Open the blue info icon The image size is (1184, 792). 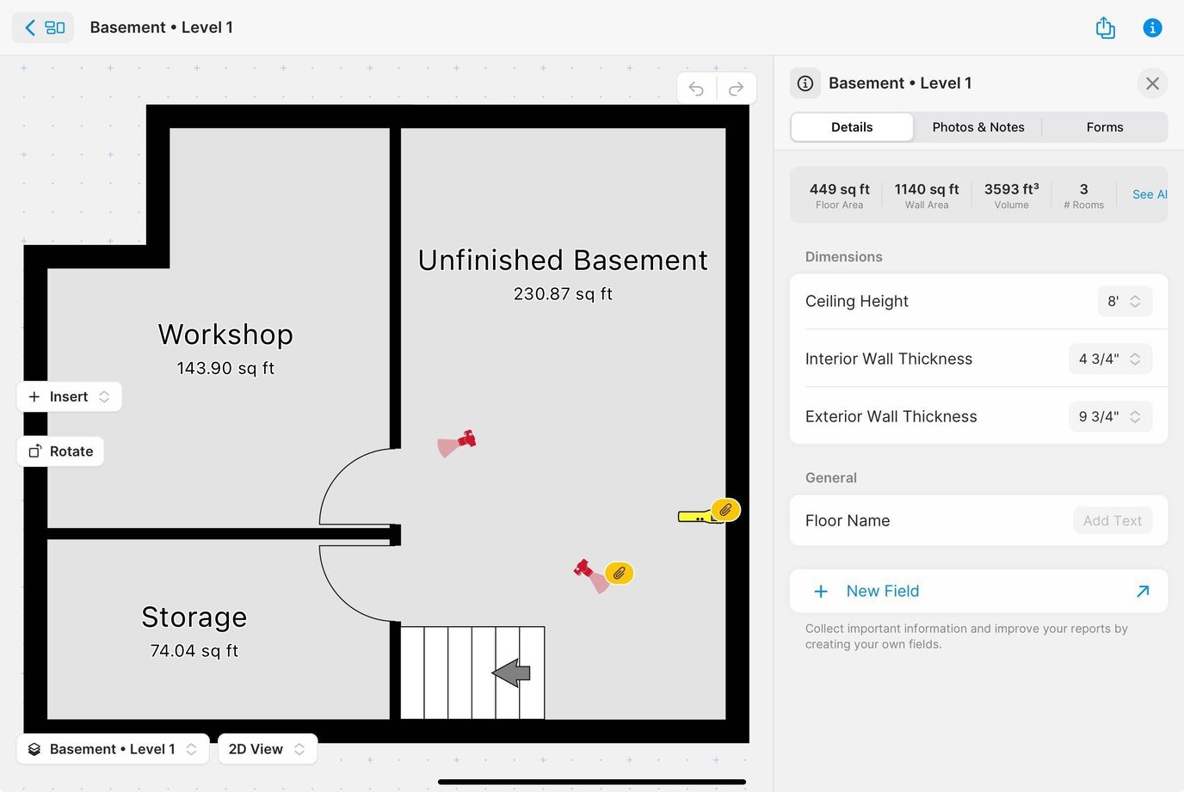point(1152,28)
